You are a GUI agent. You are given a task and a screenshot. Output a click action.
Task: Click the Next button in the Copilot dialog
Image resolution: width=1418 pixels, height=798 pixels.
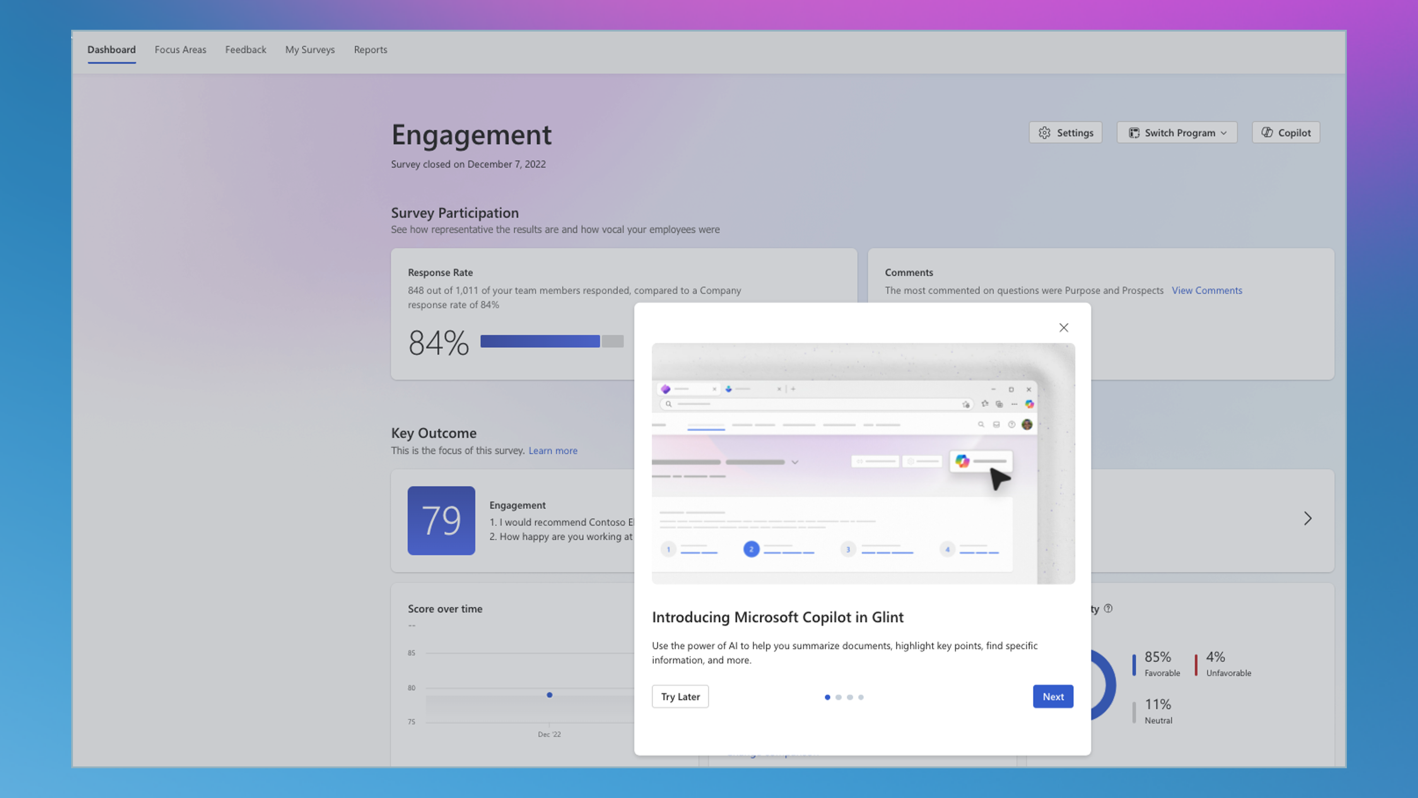click(x=1052, y=696)
